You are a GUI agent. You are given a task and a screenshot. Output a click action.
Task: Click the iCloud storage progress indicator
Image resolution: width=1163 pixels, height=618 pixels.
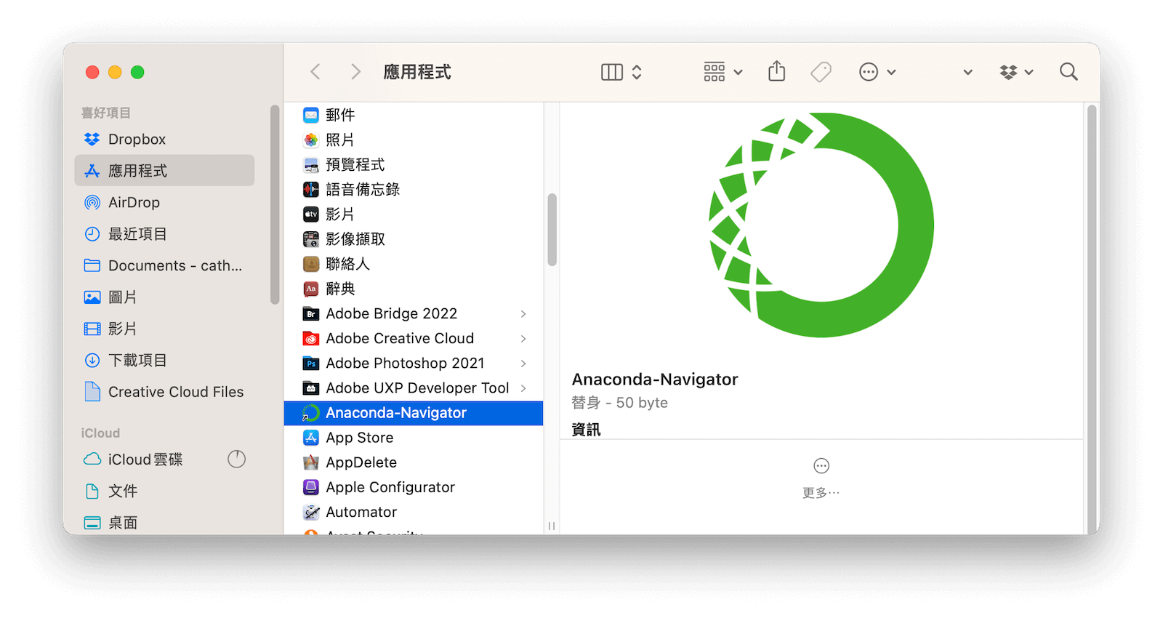(x=237, y=459)
